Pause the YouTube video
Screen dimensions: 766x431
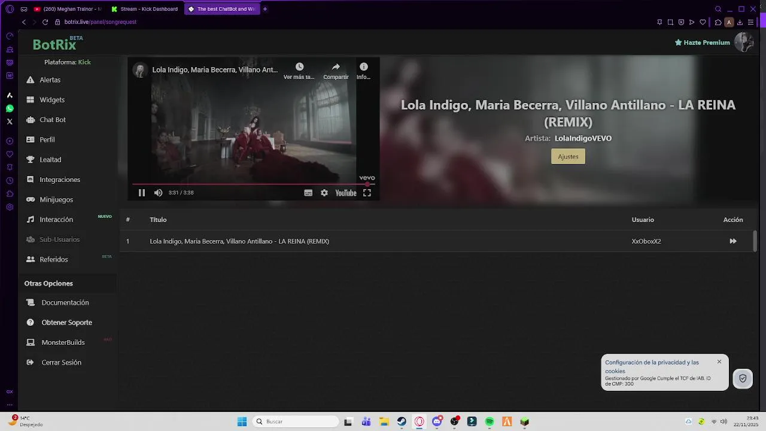tap(142, 193)
